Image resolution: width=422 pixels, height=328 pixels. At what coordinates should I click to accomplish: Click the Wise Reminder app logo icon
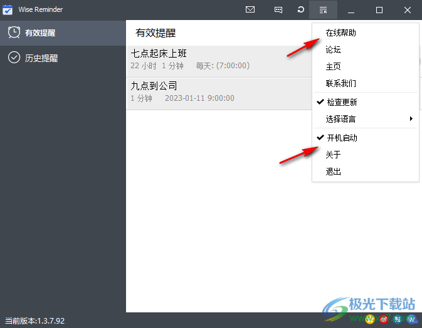(x=9, y=10)
